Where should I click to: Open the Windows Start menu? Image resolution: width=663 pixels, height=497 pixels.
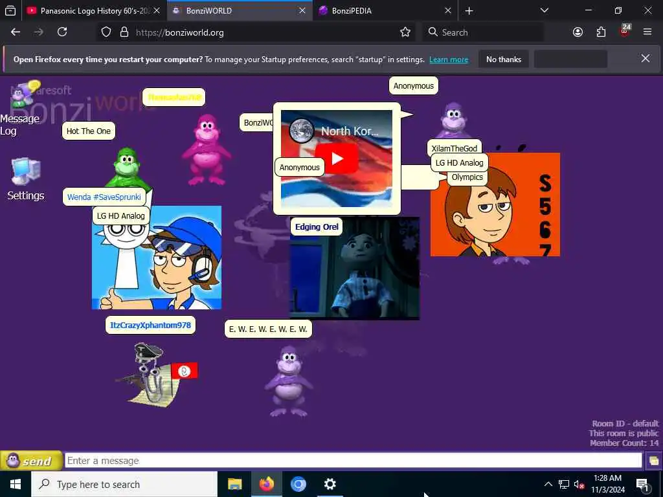coord(16,484)
